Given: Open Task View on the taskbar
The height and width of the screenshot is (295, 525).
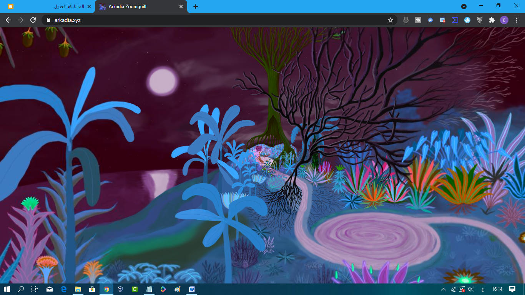Looking at the screenshot, I should (x=35, y=289).
